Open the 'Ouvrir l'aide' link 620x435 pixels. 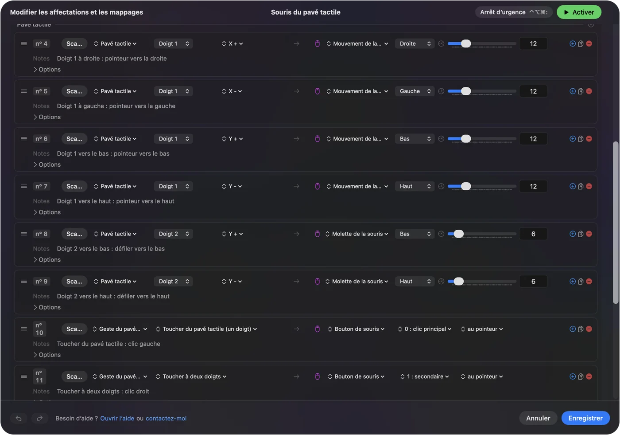pyautogui.click(x=117, y=418)
